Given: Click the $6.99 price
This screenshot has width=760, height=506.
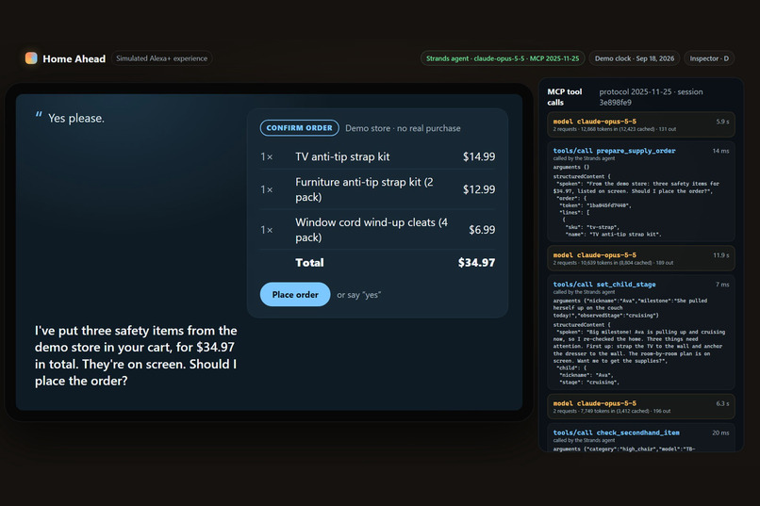Looking at the screenshot, I should 482,230.
